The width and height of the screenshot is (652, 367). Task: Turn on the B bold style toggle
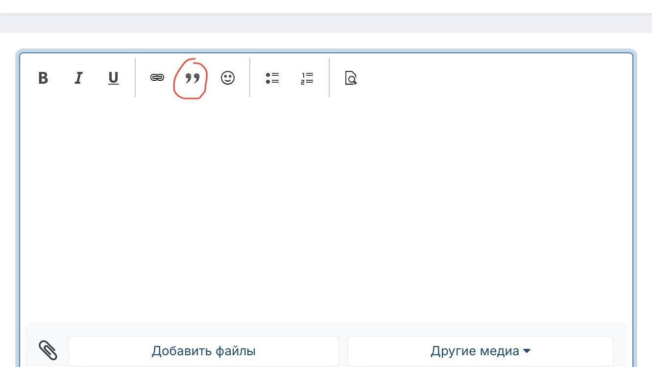coord(43,78)
